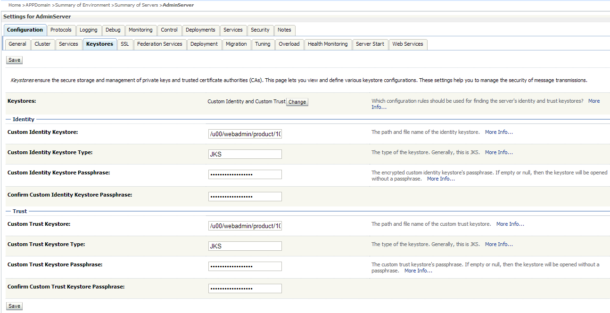Open Summary of Environment breadcrumb
610x313 pixels.
82,5
